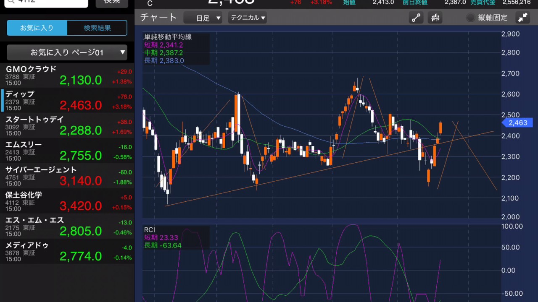Select エス・エム・エス in the favorites list
Screen dimensions: 538x302
click(x=67, y=226)
